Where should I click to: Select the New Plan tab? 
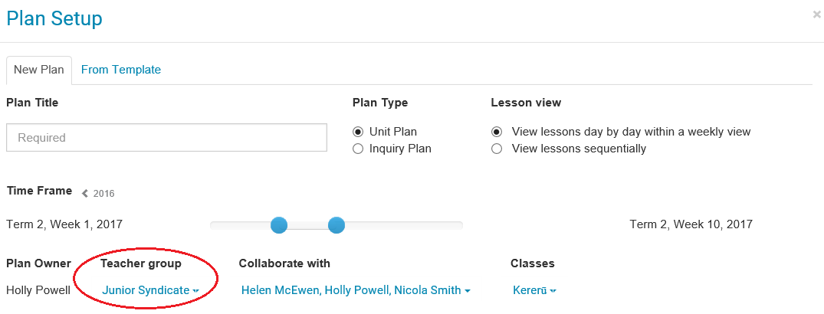coord(39,70)
